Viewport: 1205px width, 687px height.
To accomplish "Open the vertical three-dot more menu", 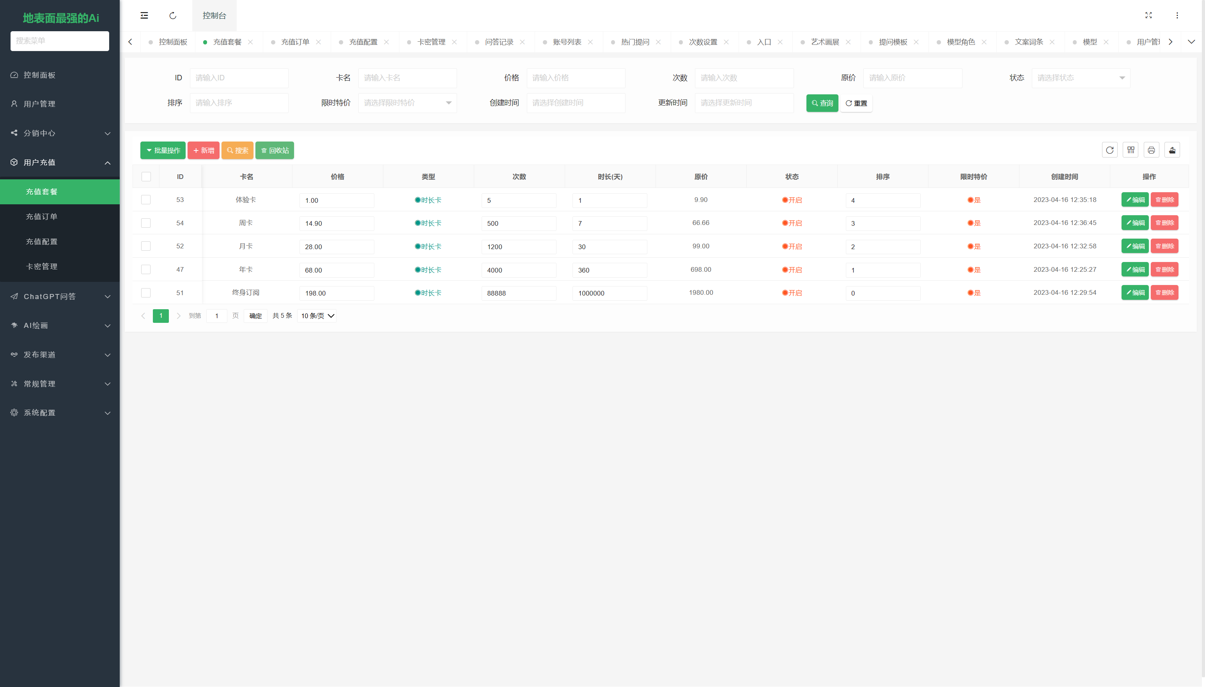I will (1177, 16).
